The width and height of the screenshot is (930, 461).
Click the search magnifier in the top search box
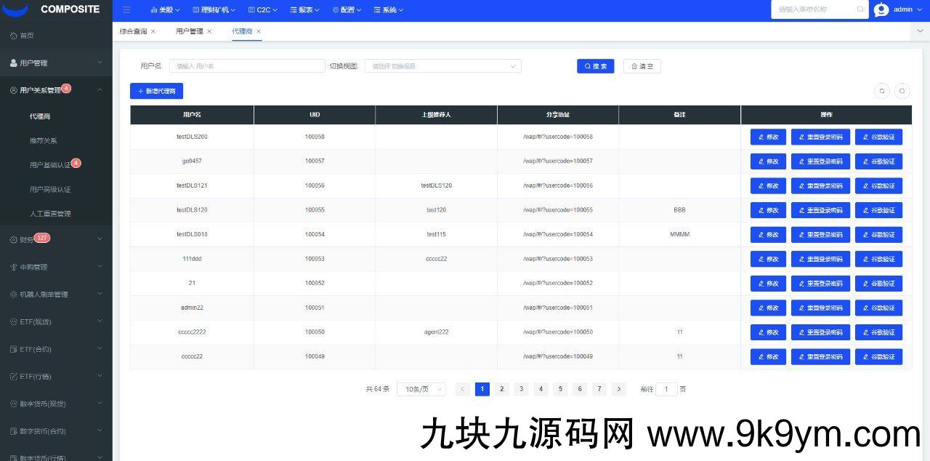(x=860, y=9)
